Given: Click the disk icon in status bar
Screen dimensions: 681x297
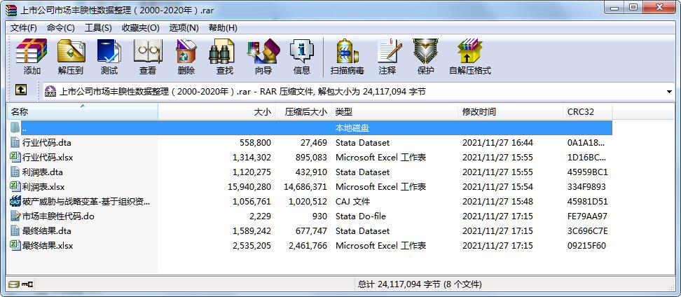Looking at the screenshot, I should (14, 284).
